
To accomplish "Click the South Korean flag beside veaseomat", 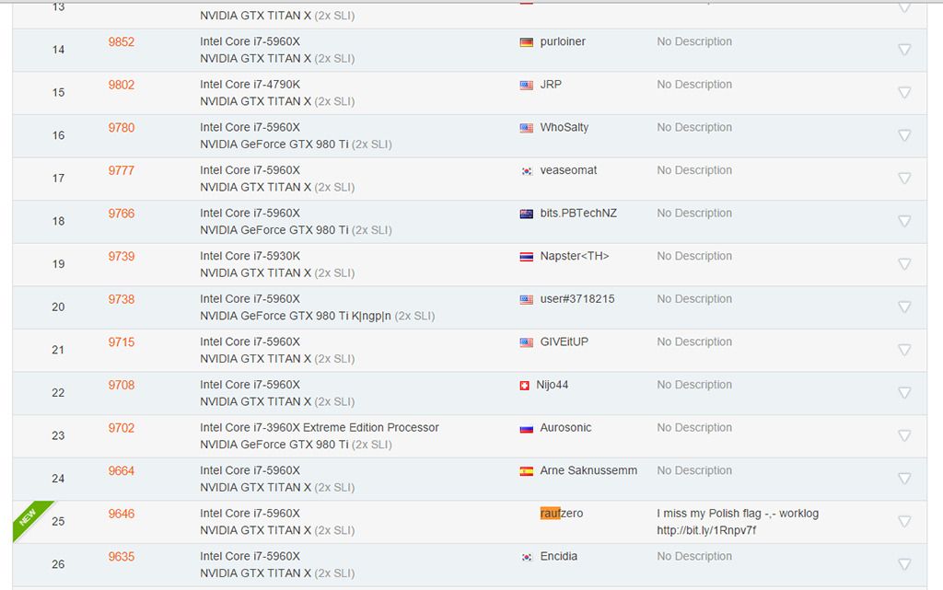I will [x=527, y=170].
